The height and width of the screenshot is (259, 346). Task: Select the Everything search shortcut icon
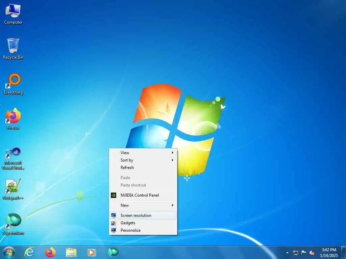click(x=13, y=84)
